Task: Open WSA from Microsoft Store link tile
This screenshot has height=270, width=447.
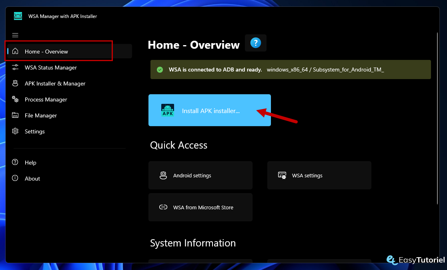Action: (x=200, y=207)
